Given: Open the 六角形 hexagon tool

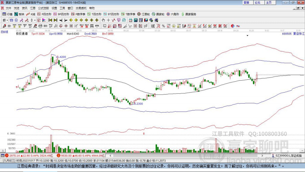Looking at the screenshot, I should (172, 14).
